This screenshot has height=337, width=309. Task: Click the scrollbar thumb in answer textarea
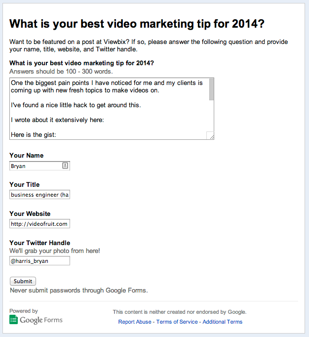coord(211,89)
